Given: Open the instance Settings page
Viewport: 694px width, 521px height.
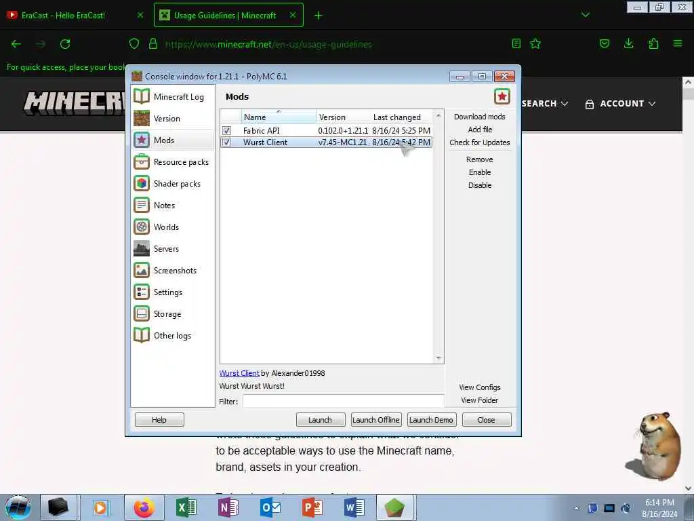Looking at the screenshot, I should click(173, 292).
